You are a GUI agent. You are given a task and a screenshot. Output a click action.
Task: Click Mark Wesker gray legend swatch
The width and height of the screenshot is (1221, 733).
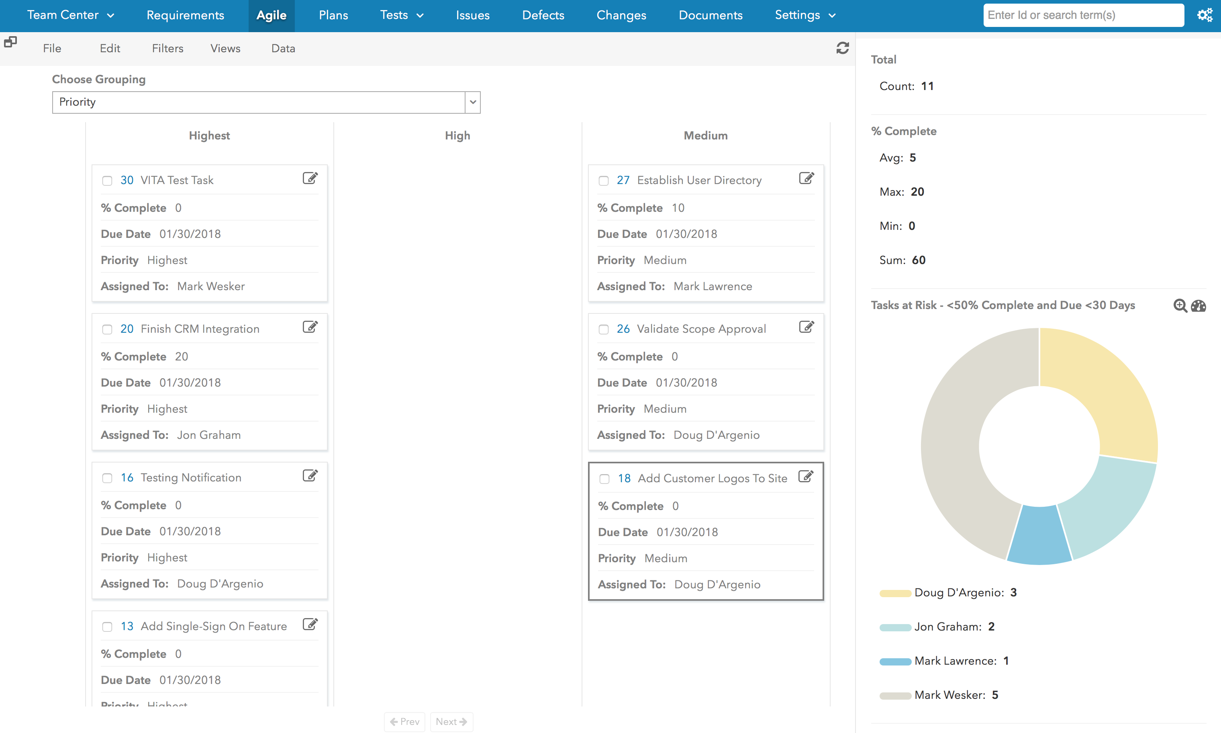tap(895, 696)
